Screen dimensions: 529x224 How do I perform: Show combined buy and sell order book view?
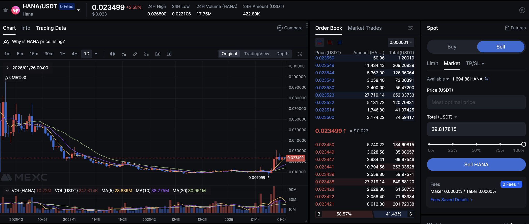(x=320, y=42)
